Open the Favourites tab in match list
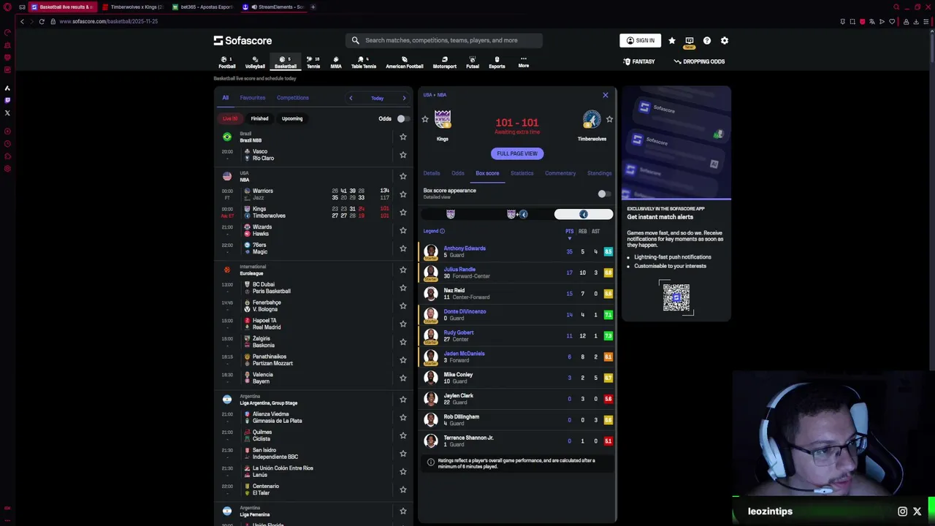The height and width of the screenshot is (526, 935). 253,98
